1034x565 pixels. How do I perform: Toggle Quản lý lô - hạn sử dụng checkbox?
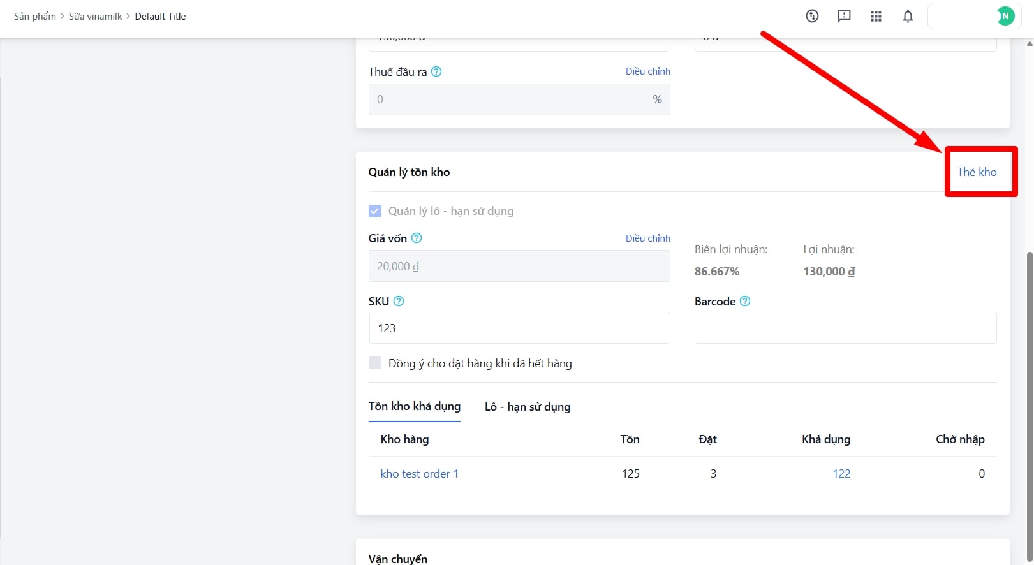[x=375, y=211]
